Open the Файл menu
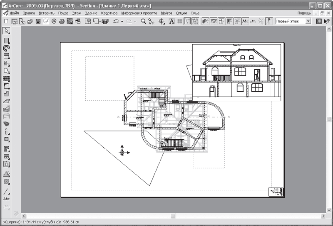Viewport: 333px width, 226px height. 15,13
